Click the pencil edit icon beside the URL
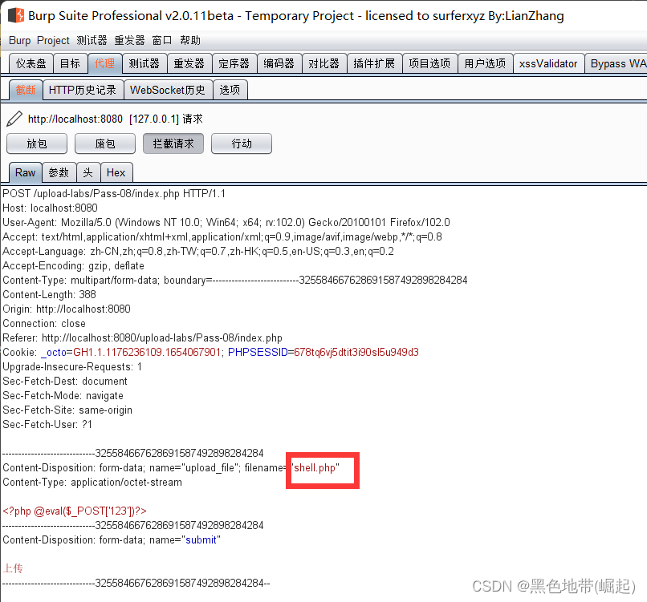Viewport: 647px width, 602px height. pyautogui.click(x=14, y=119)
